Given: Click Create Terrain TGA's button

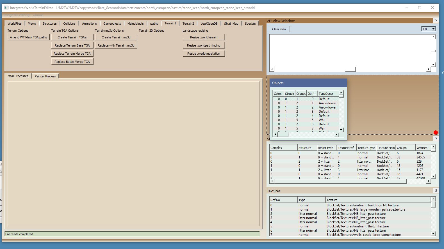Looking at the screenshot, I should (x=72, y=37).
